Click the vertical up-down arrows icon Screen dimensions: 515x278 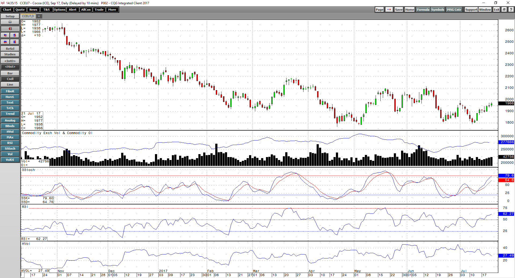coord(14,35)
